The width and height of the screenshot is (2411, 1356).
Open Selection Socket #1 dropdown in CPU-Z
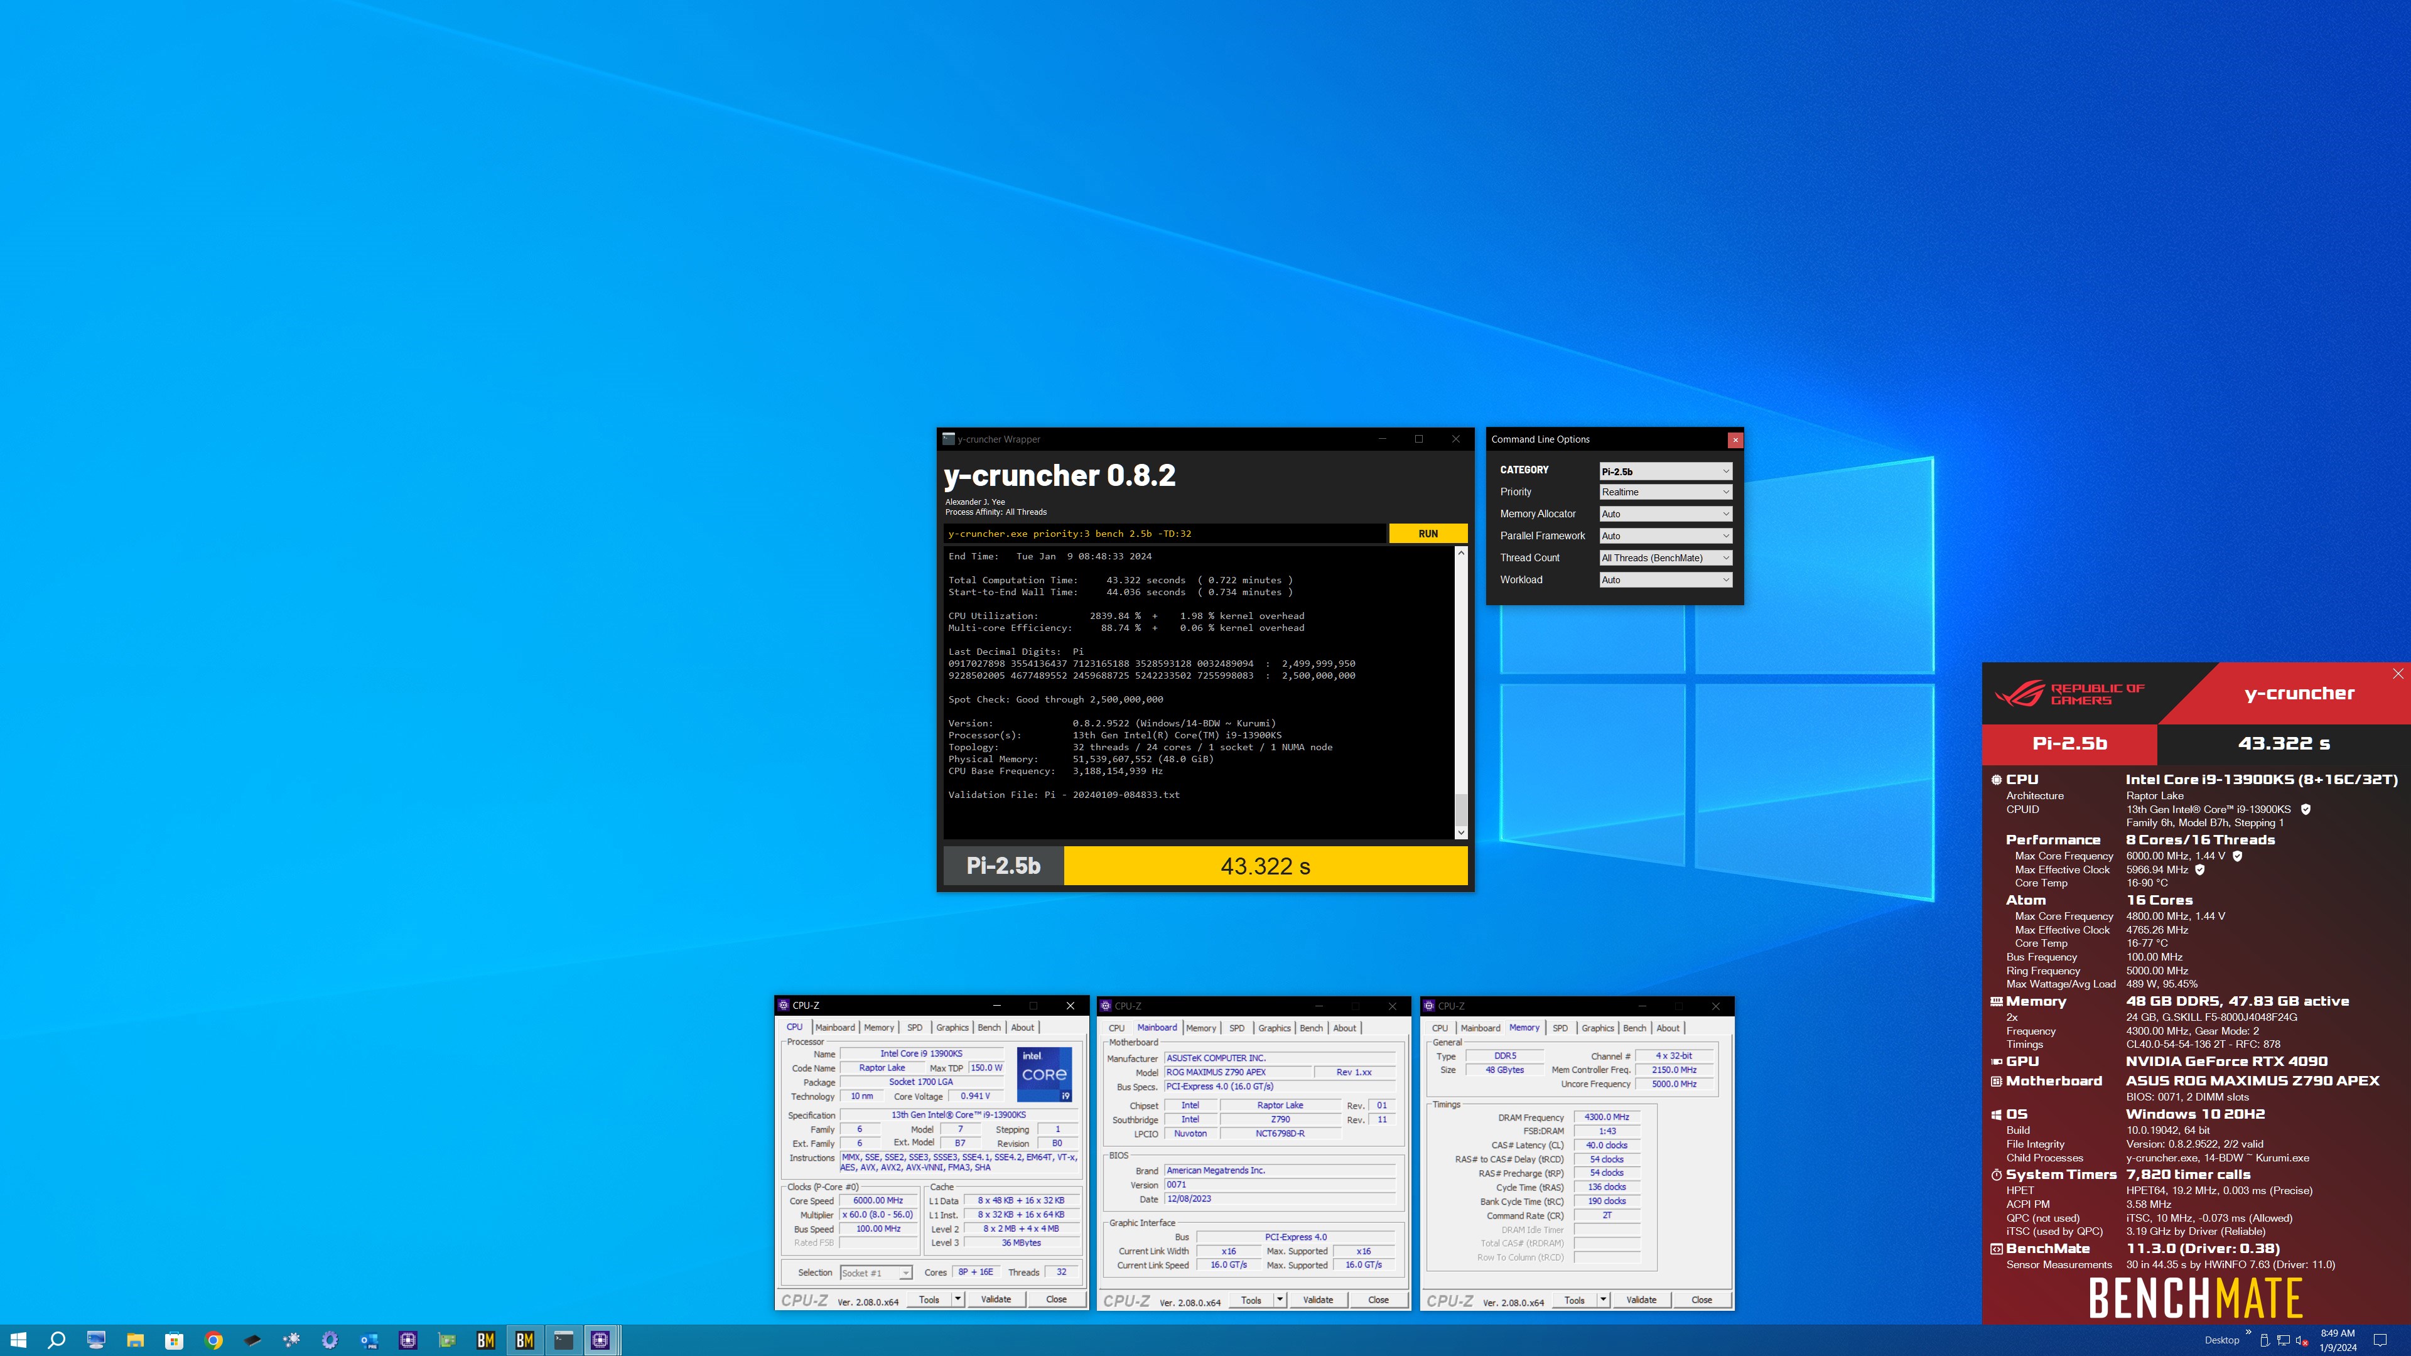click(x=875, y=1273)
